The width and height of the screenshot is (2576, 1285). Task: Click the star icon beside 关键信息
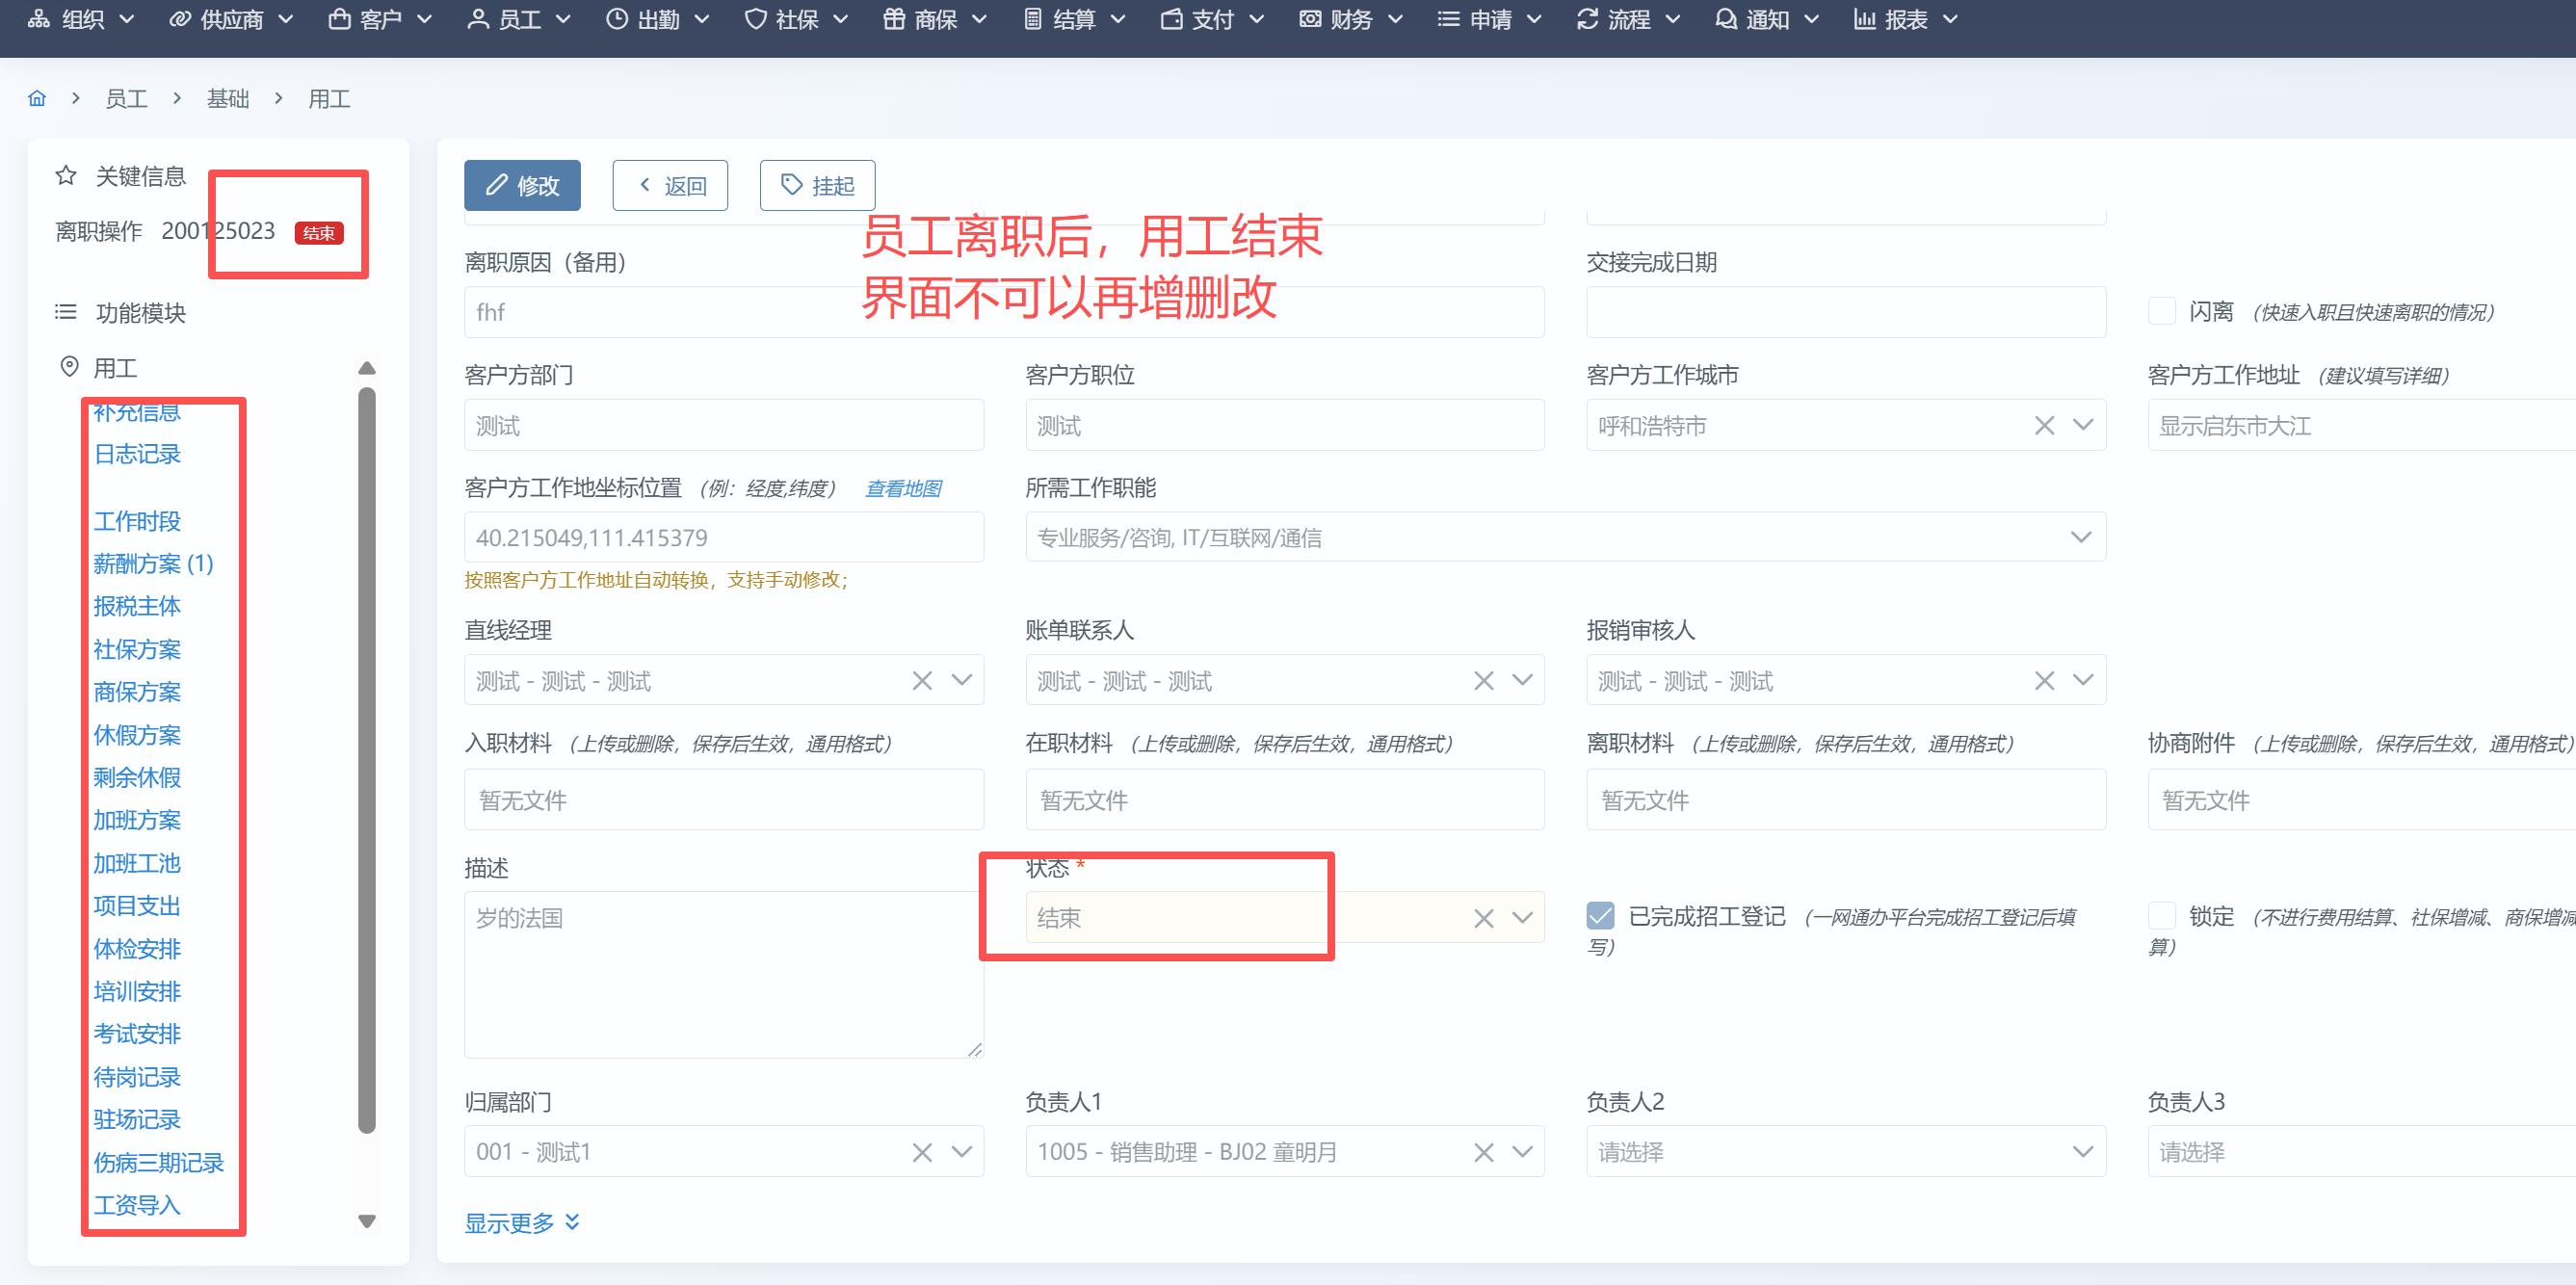(66, 176)
